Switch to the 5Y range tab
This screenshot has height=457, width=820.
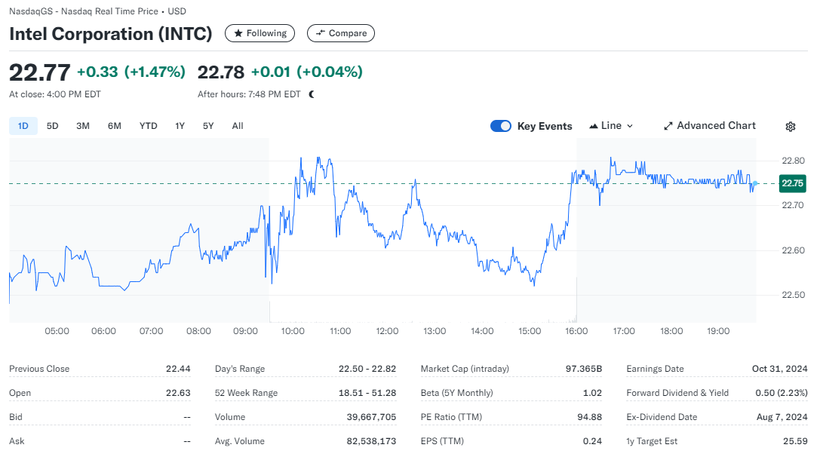click(208, 126)
